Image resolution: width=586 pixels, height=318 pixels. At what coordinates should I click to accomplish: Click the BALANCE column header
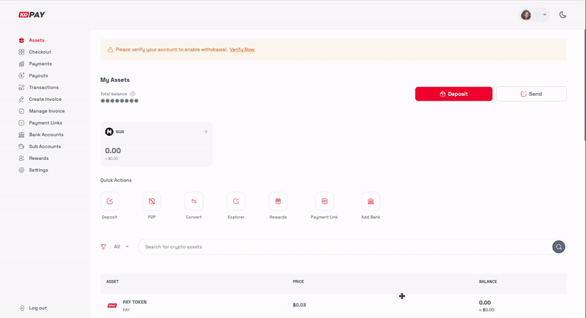488,282
